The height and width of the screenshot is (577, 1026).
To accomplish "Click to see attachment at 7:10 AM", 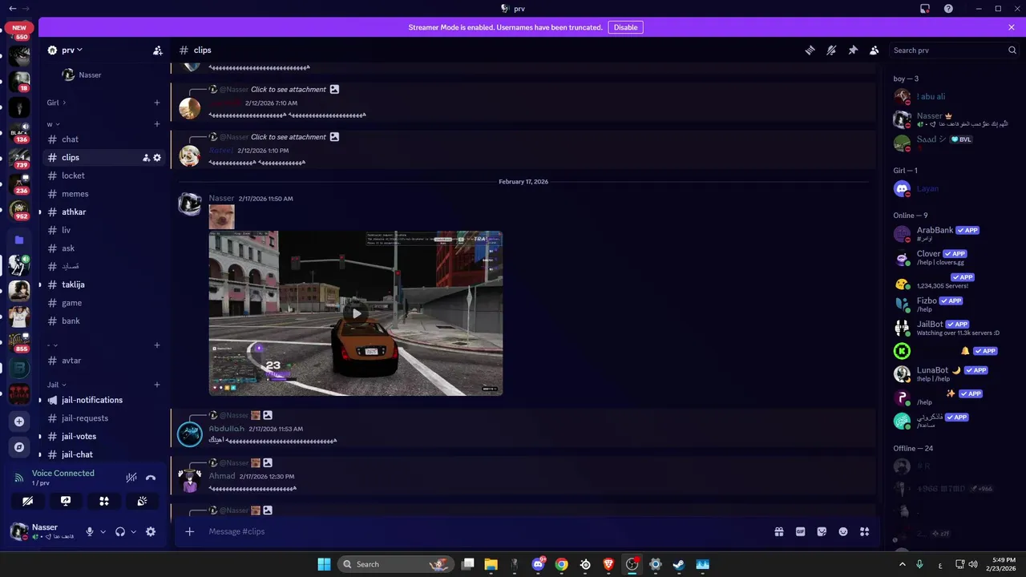I will 289,90.
